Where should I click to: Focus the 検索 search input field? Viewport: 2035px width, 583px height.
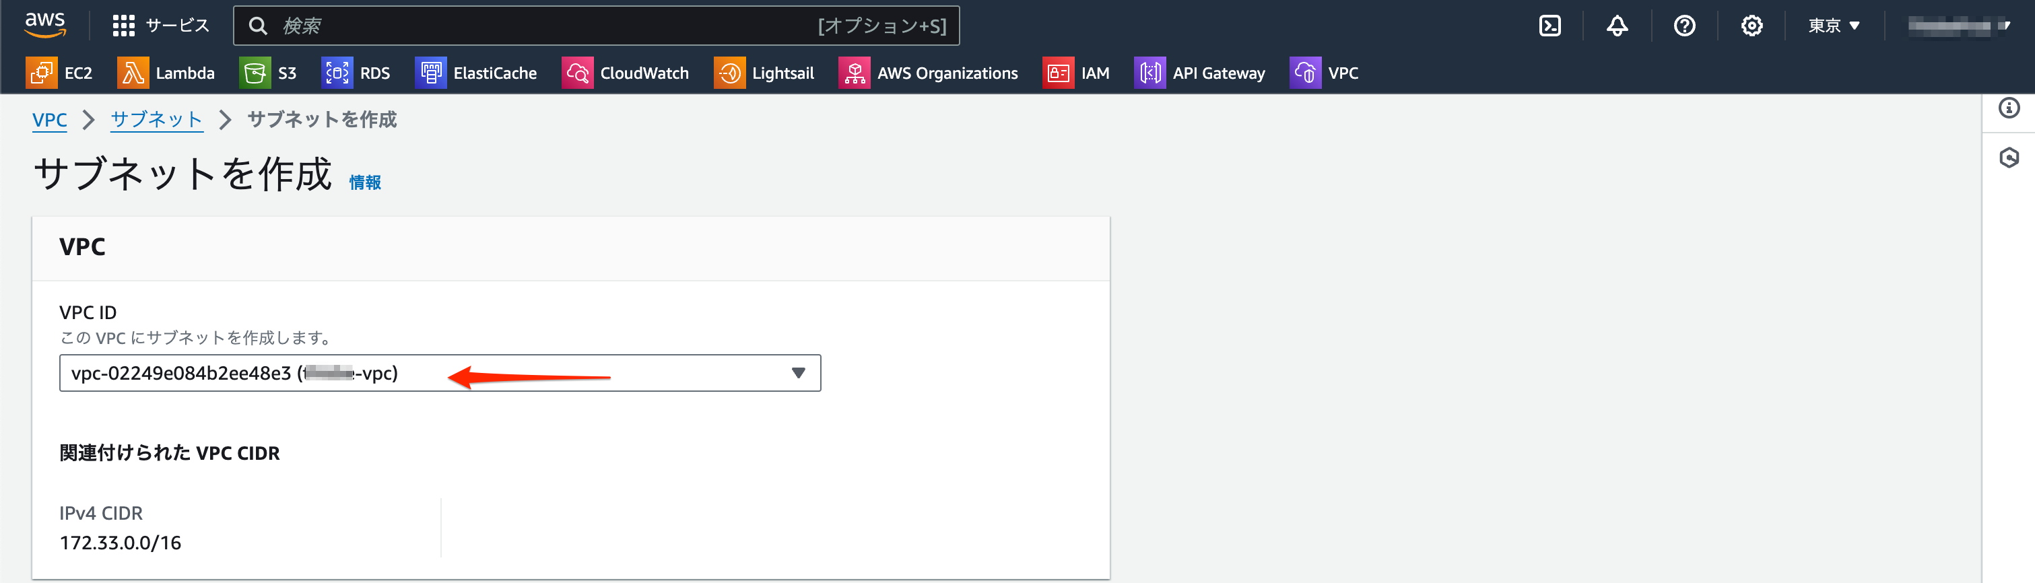point(597,26)
